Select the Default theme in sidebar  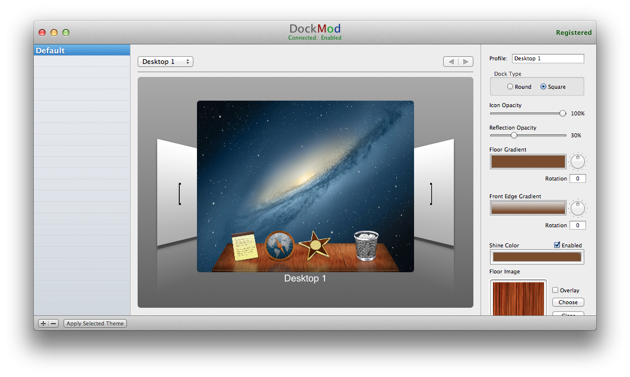[x=82, y=50]
